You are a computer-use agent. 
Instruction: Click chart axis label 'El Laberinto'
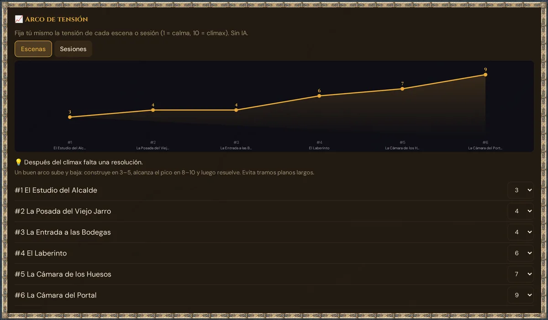tap(319, 148)
